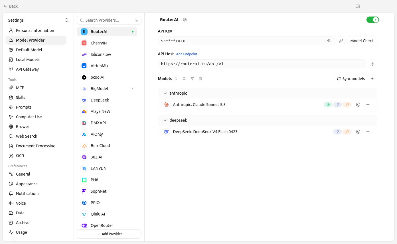Open Document Processing settings
Screen dimensions: 397x244
click(36, 146)
